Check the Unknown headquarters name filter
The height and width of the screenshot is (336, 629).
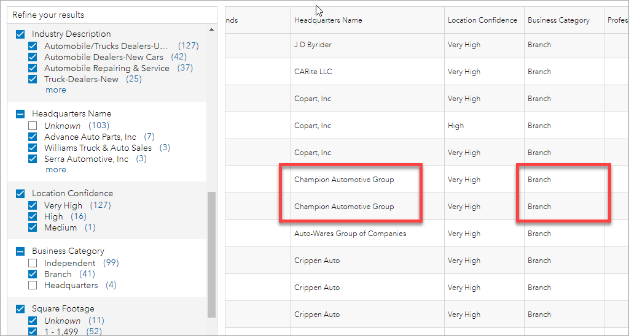(33, 126)
